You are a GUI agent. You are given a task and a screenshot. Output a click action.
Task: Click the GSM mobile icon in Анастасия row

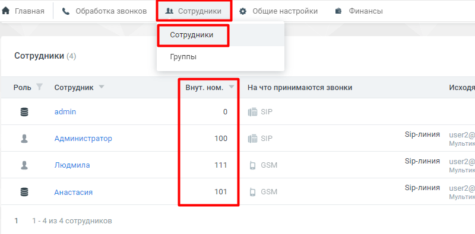pos(252,192)
